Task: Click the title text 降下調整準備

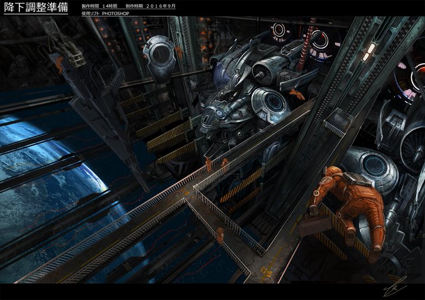Action: pyautogui.click(x=36, y=7)
